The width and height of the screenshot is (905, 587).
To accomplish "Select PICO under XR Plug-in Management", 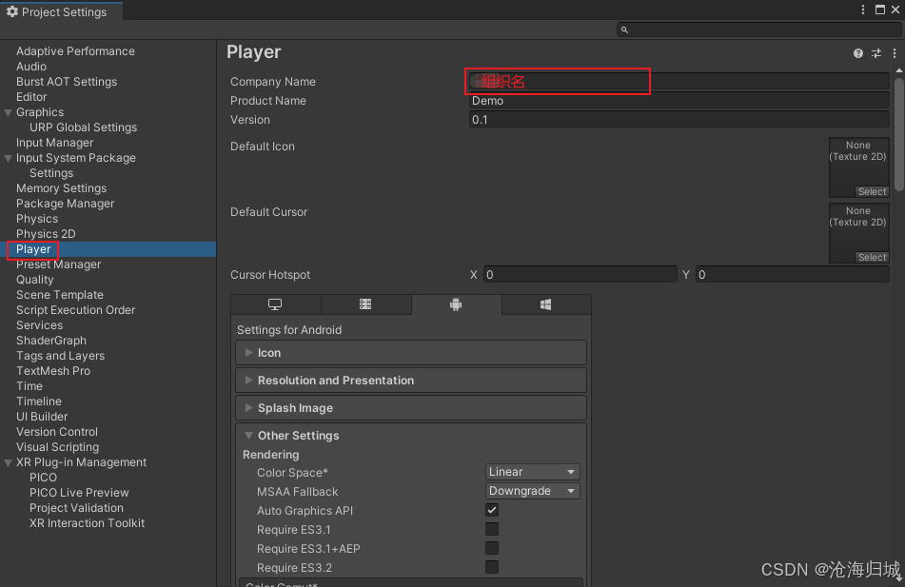I will click(x=43, y=478).
